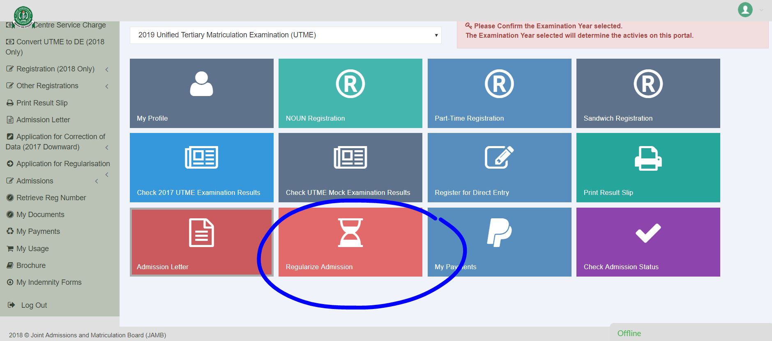This screenshot has height=341, width=772.
Task: Click the Sandwich Registration registered-mark icon
Action: (x=648, y=84)
